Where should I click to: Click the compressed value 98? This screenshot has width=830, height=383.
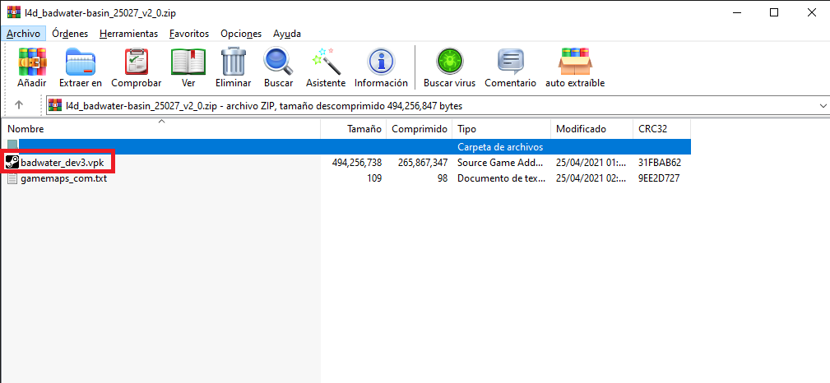point(442,179)
